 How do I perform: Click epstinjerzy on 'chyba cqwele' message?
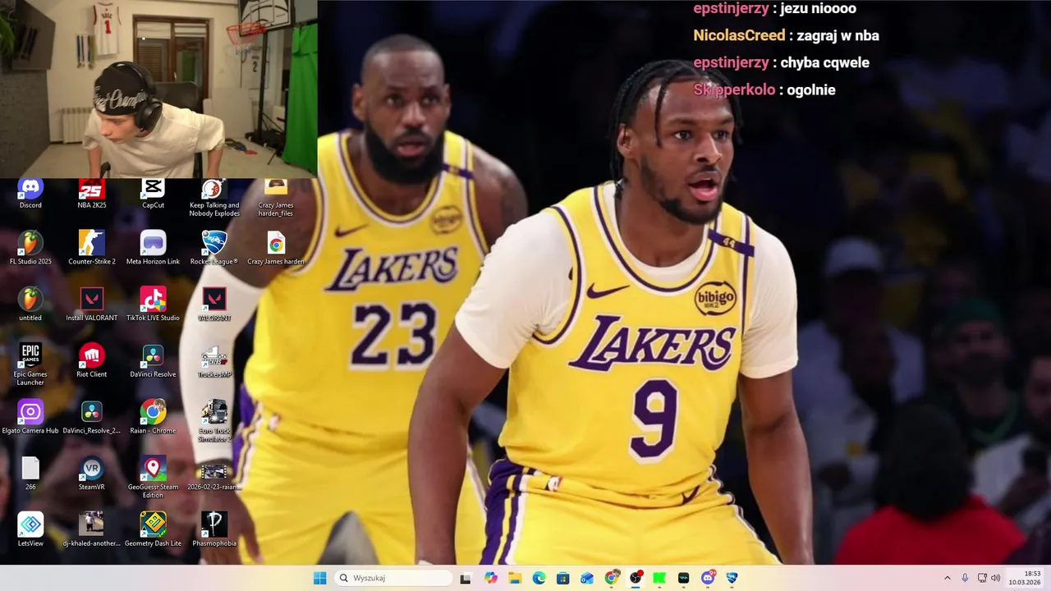click(x=731, y=62)
